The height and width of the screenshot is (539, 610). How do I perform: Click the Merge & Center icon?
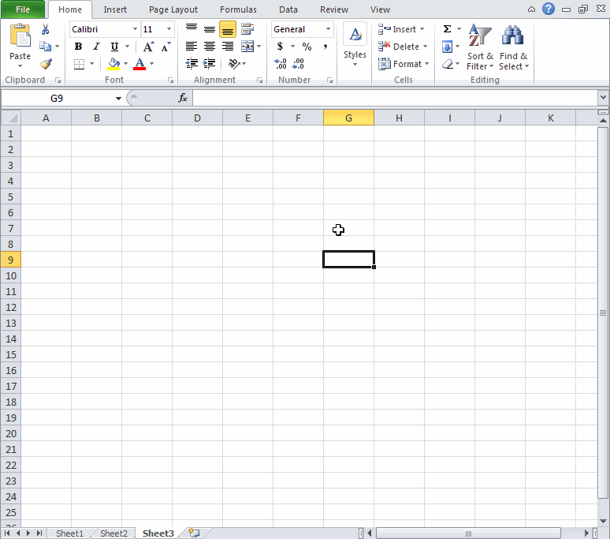(247, 47)
